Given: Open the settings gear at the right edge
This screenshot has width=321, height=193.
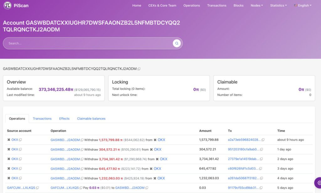Looking at the screenshot, I should 319,183.
